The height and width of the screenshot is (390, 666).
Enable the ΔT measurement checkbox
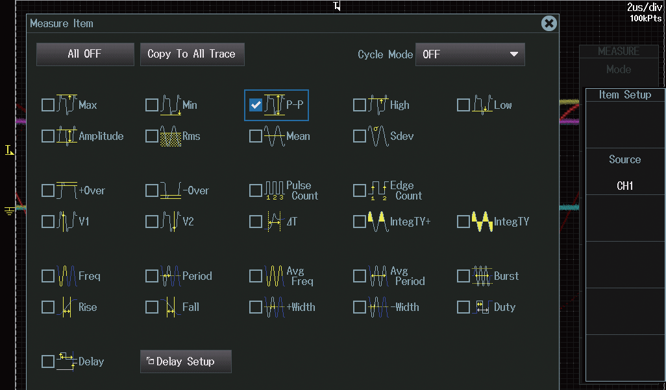[x=255, y=222]
